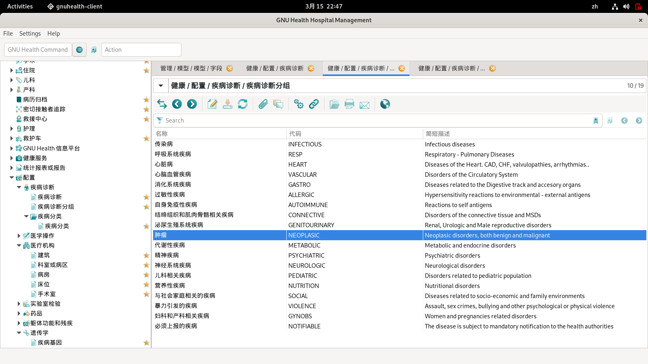This screenshot has height=364, width=648.
Task: Open the dropdown arrow beside the title
Action: click(x=161, y=86)
